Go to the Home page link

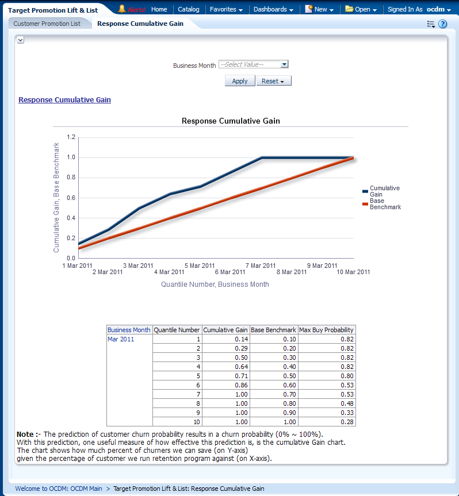[159, 9]
